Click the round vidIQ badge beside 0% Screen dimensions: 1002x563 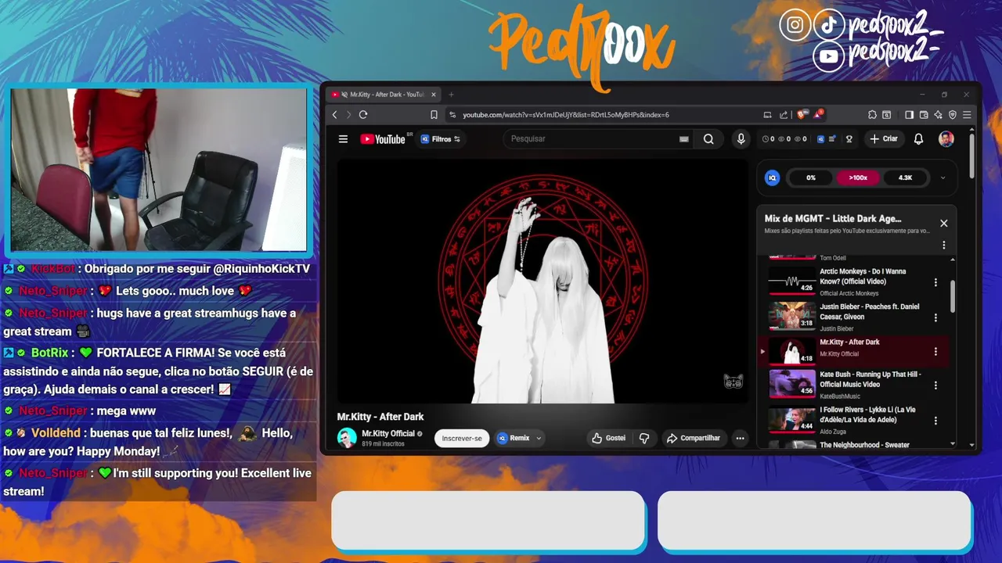point(772,178)
